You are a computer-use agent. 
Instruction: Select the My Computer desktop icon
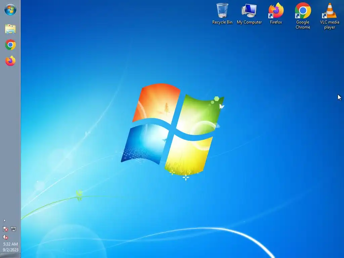249,13
